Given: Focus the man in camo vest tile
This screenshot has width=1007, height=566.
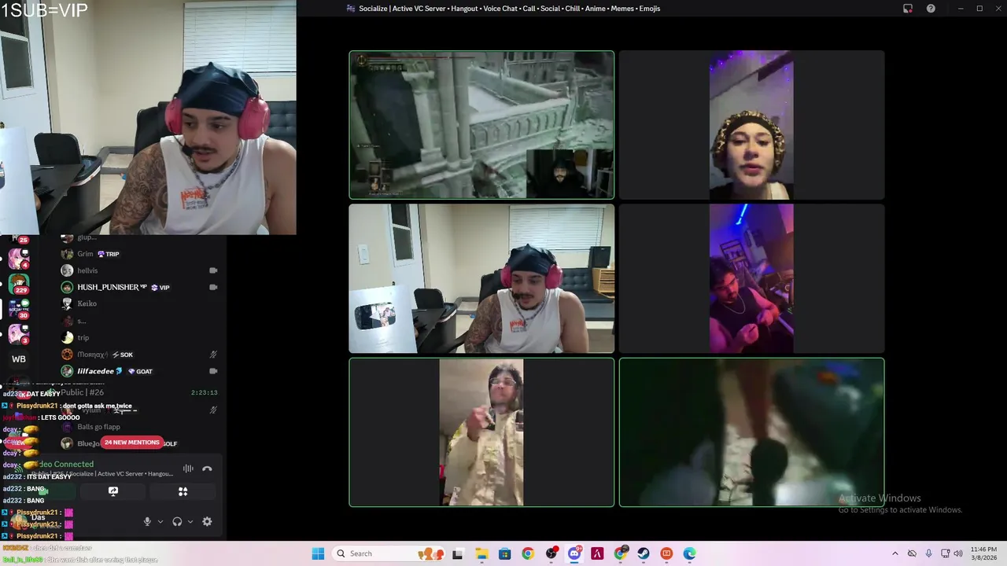Looking at the screenshot, I should tap(481, 432).
